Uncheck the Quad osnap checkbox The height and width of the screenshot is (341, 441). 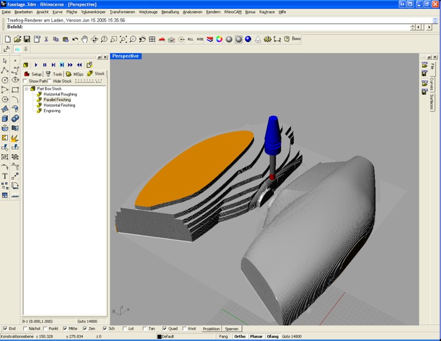coord(164,328)
